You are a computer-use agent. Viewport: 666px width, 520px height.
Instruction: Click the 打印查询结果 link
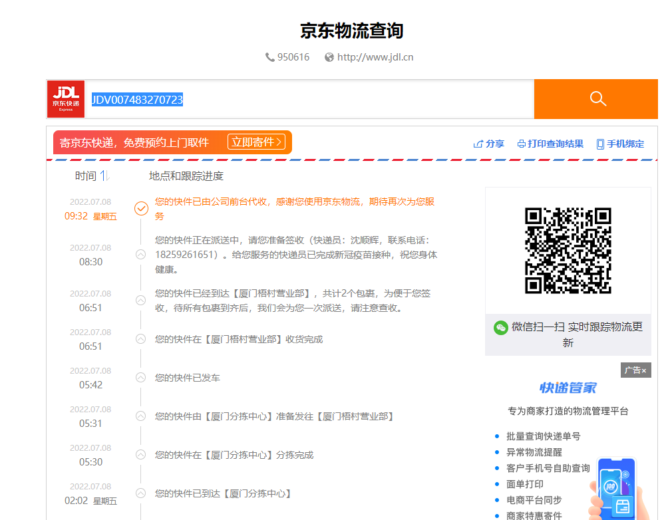point(556,144)
